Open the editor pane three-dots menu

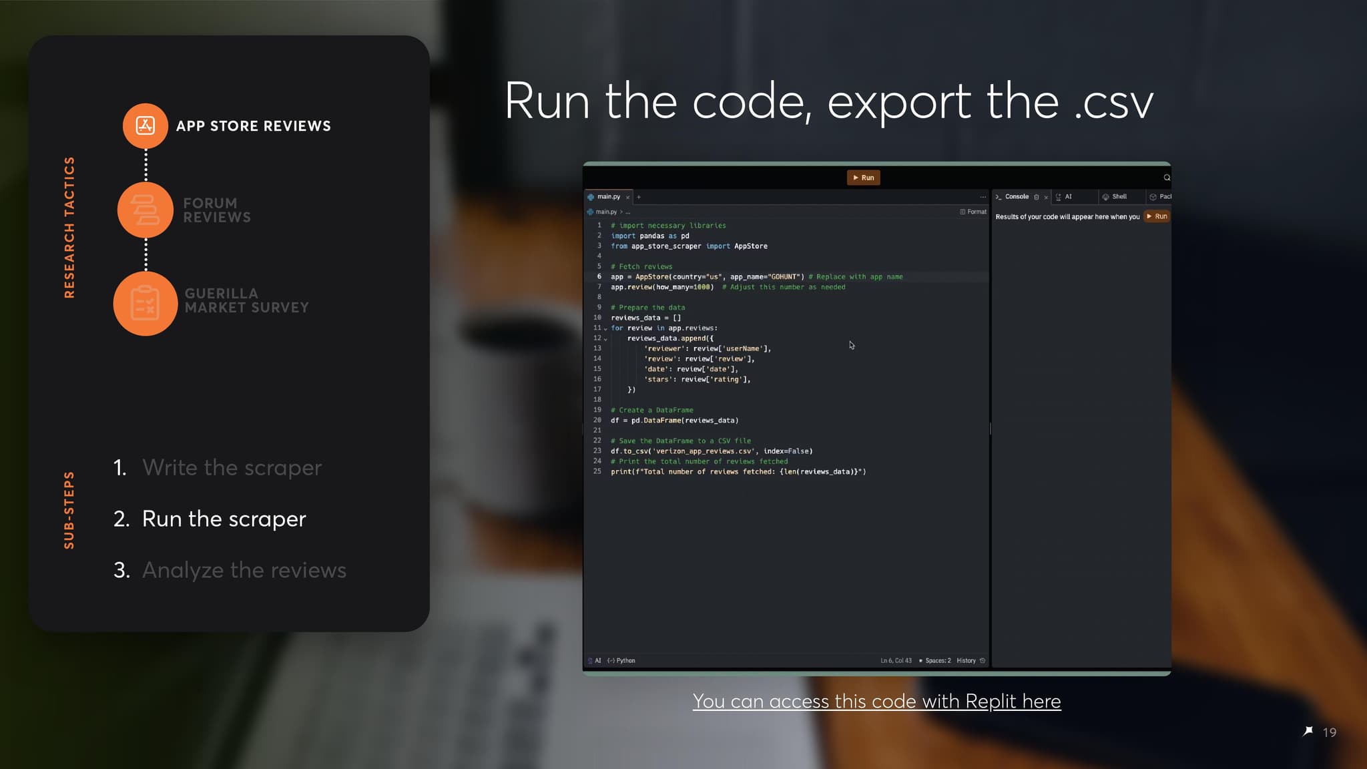(983, 197)
